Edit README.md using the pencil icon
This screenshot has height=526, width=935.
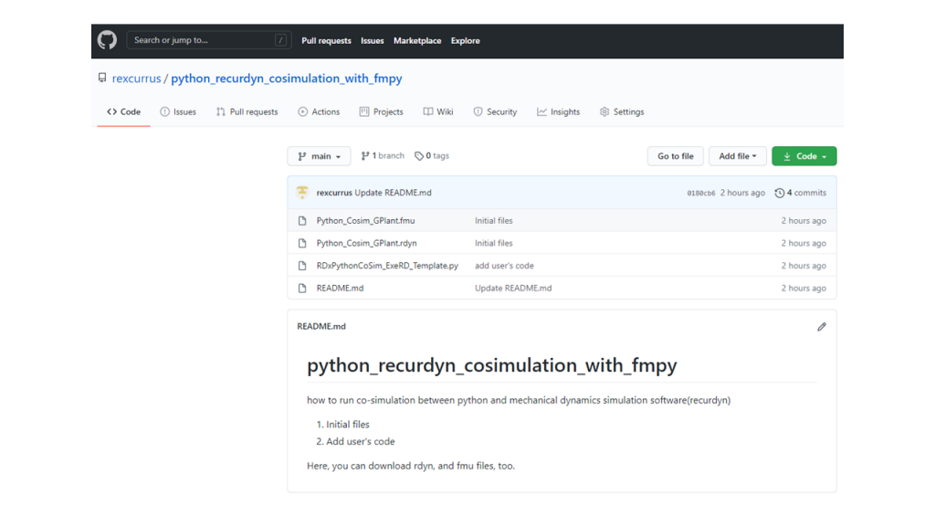click(821, 326)
